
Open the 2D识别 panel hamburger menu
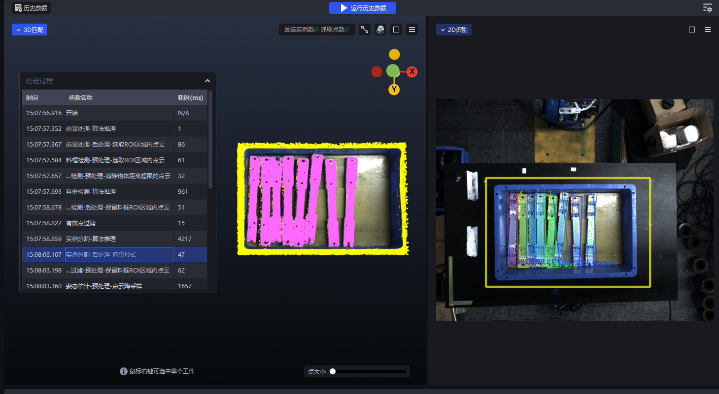[x=708, y=30]
